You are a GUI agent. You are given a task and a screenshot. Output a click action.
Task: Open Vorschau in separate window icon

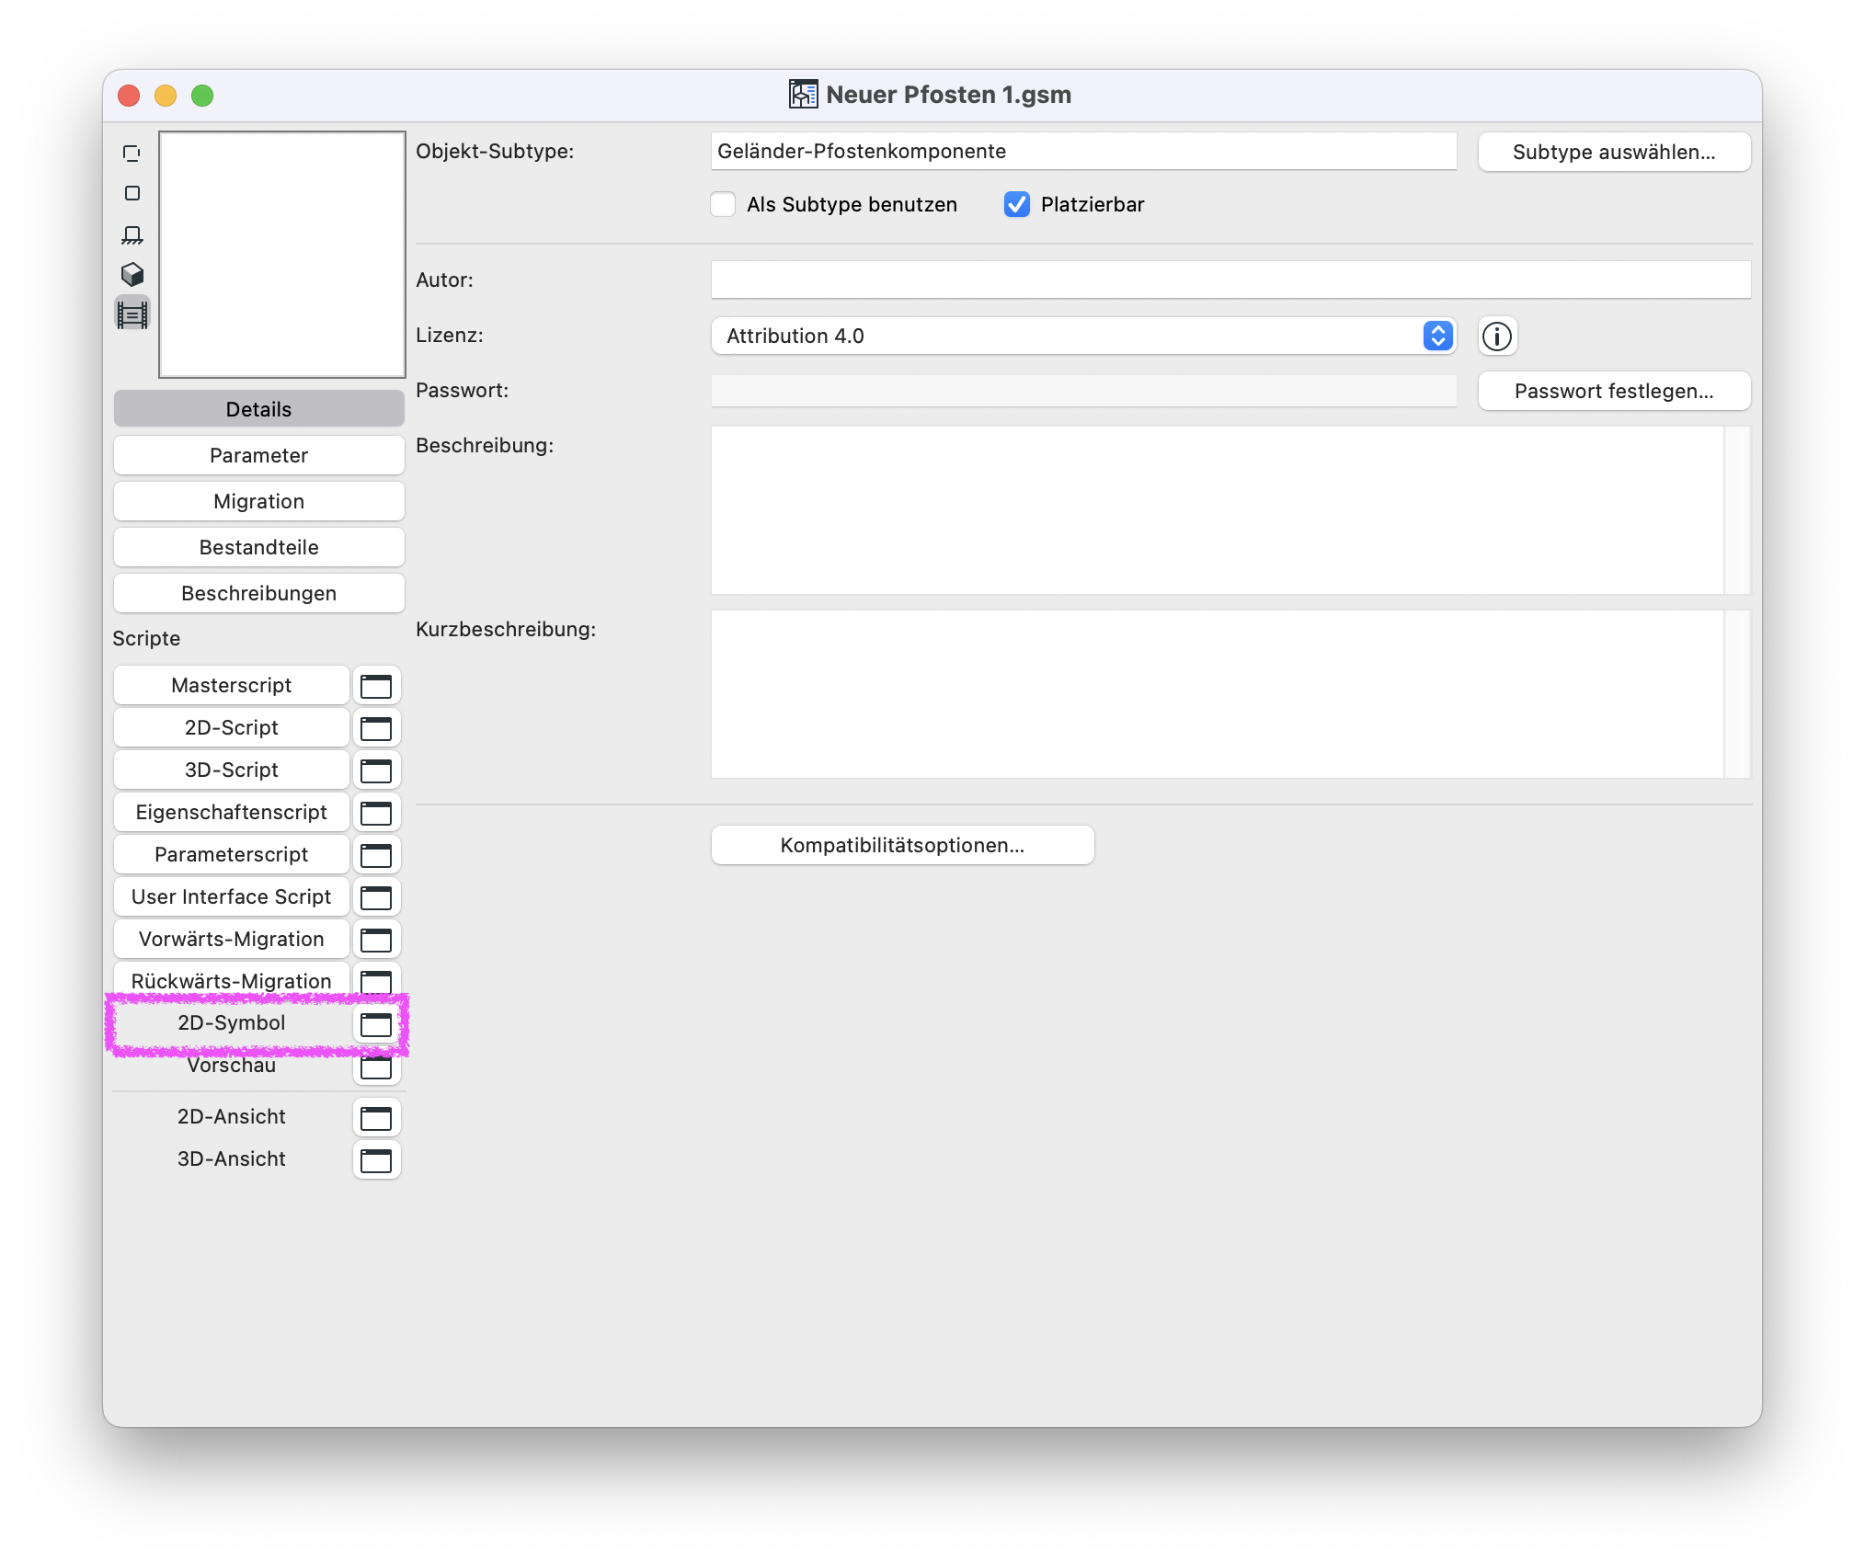pyautogui.click(x=376, y=1067)
